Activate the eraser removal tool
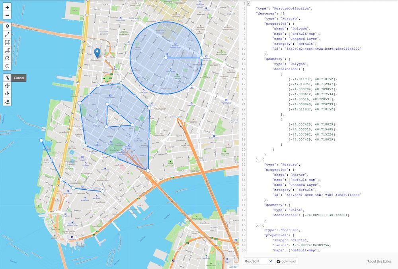This screenshot has width=398, height=269. 7,102
